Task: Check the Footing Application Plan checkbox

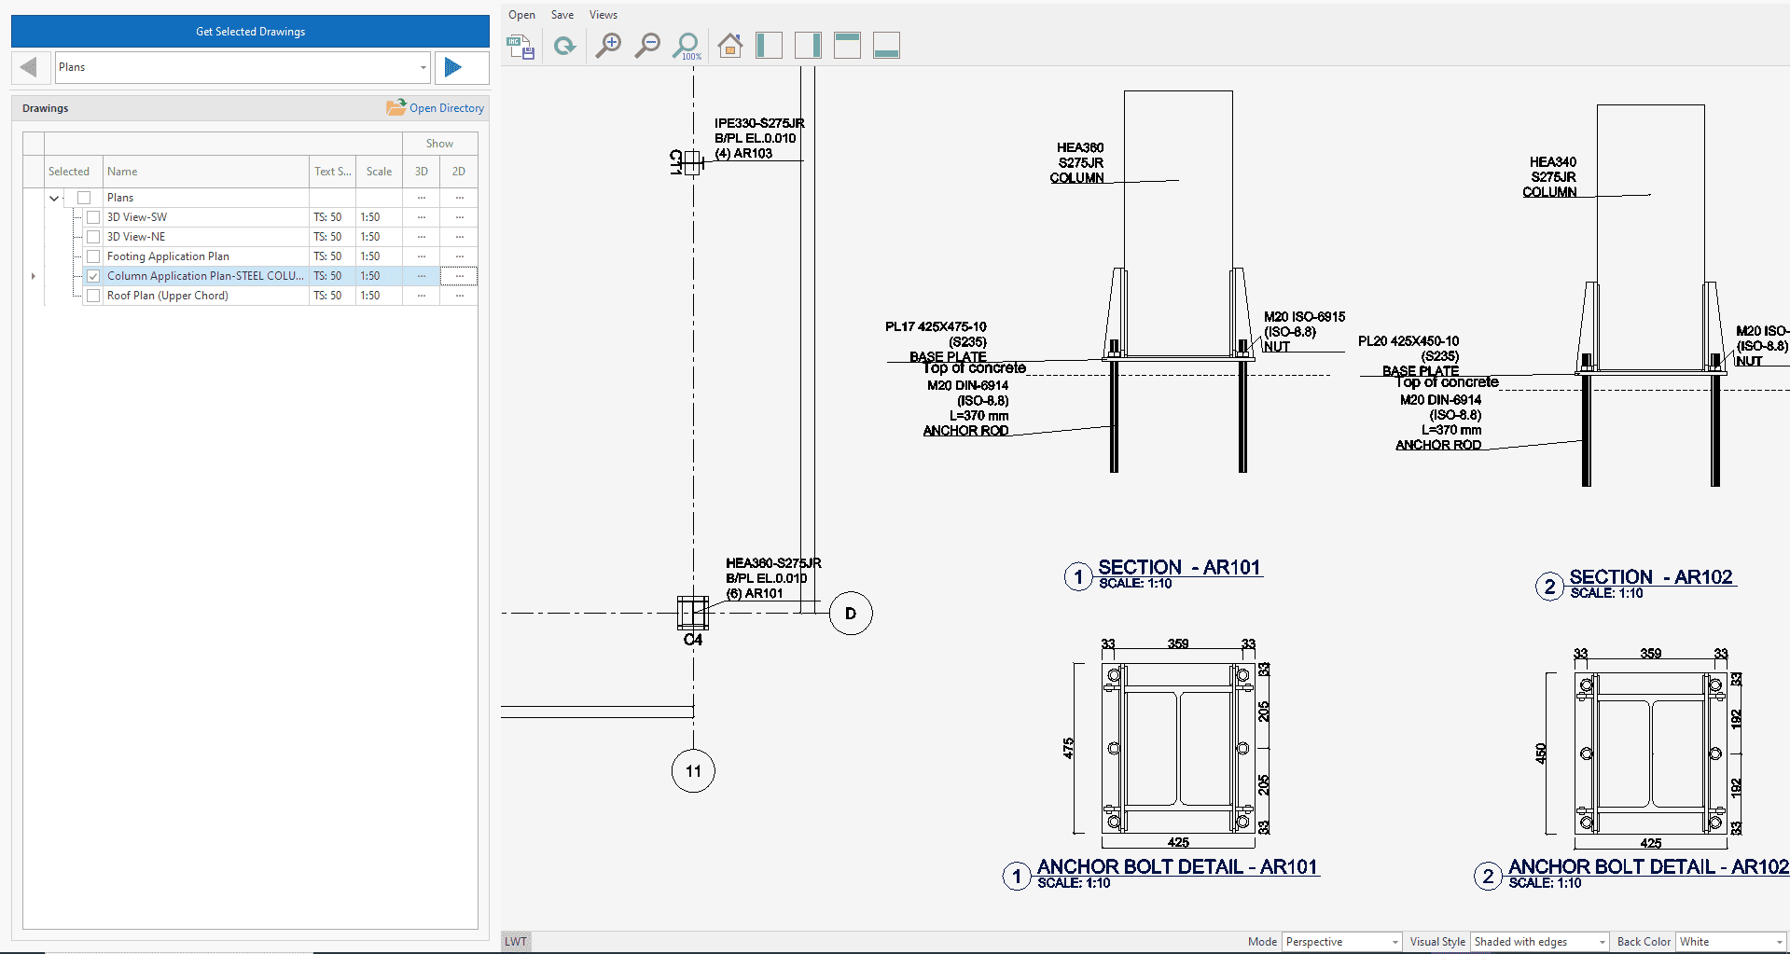Action: 93,256
